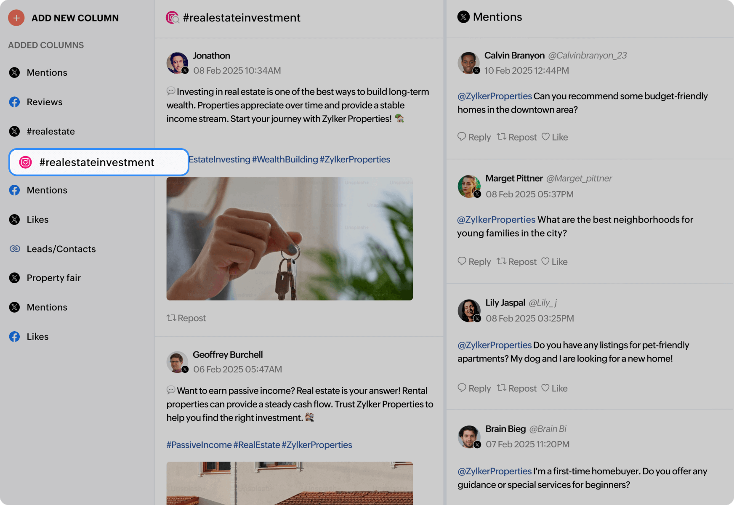
Task: Select the Facebook Likes column icon
Action: point(15,337)
